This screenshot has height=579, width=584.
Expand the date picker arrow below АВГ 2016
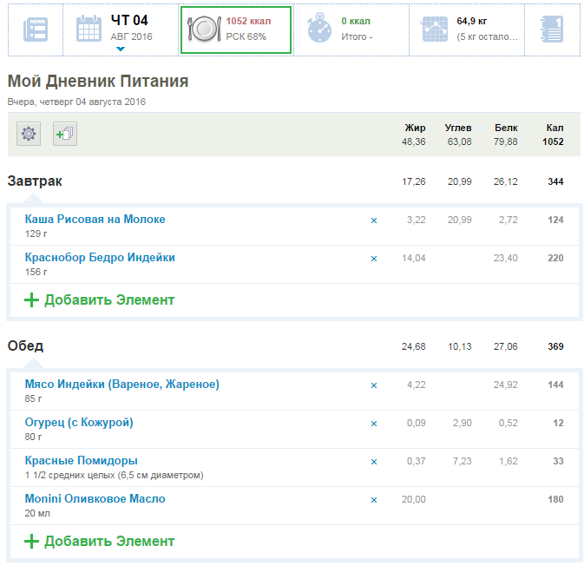click(121, 49)
